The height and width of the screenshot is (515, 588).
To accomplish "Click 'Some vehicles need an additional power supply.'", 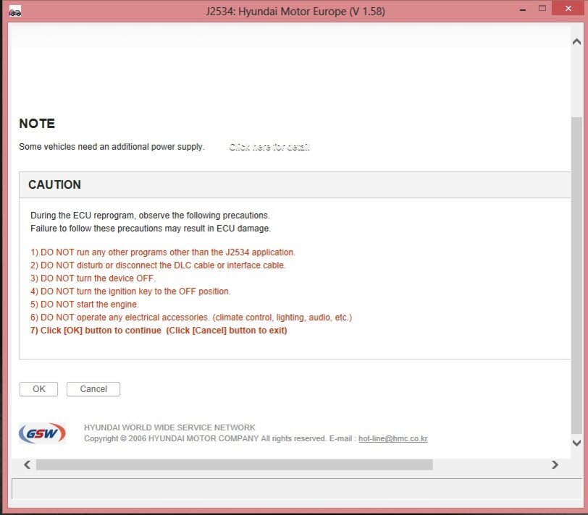I will click(x=112, y=147).
